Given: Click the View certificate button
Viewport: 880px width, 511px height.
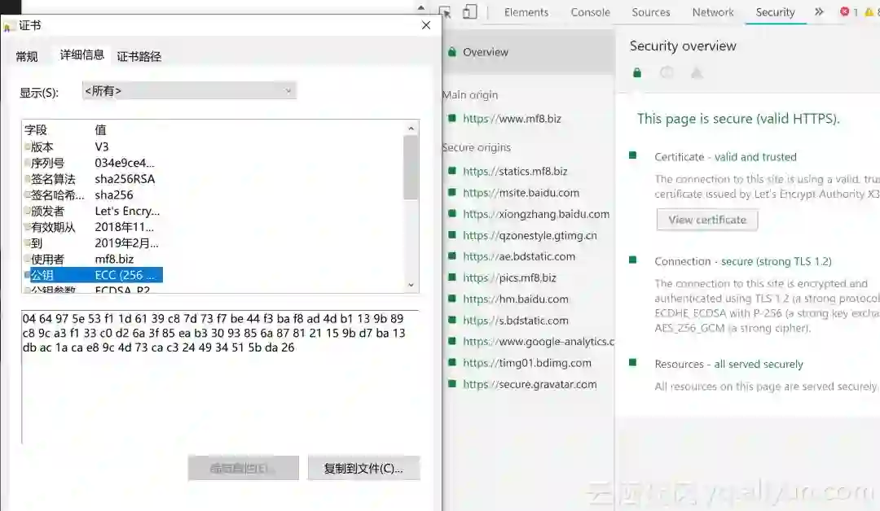Looking at the screenshot, I should pos(707,220).
